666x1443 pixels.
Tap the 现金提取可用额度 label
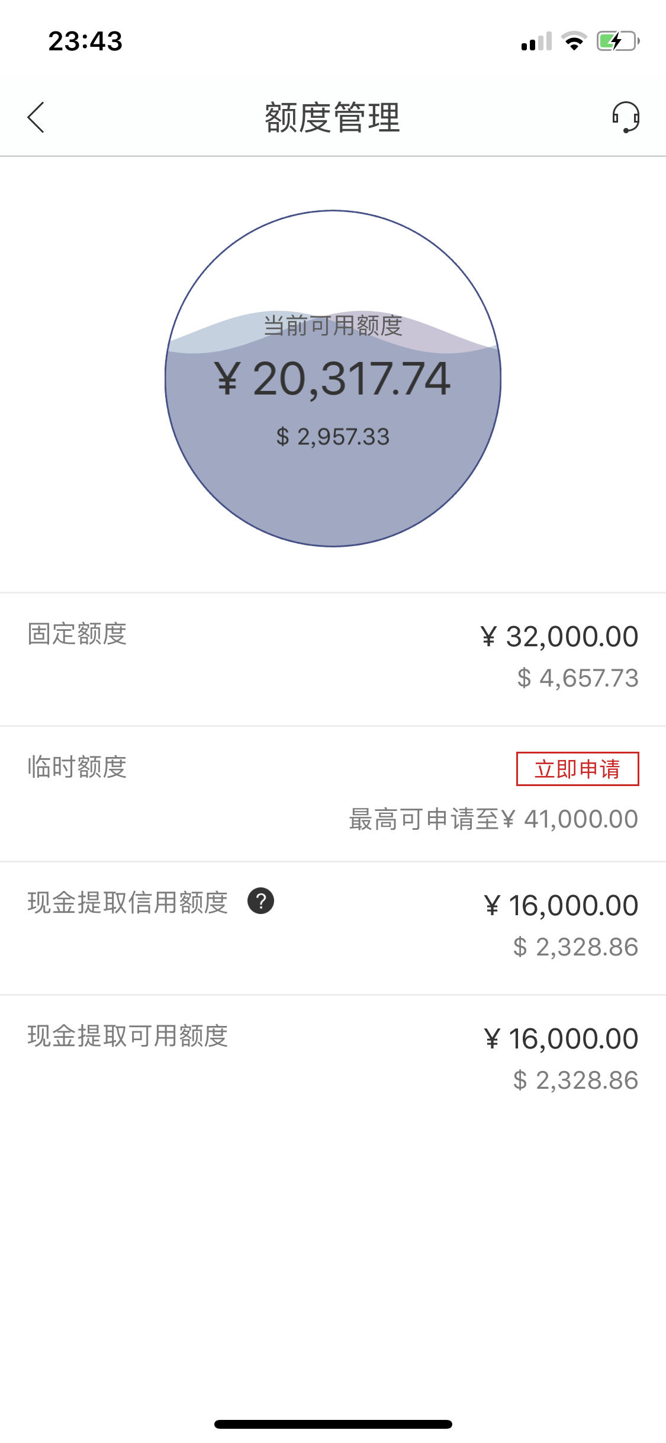(128, 1036)
